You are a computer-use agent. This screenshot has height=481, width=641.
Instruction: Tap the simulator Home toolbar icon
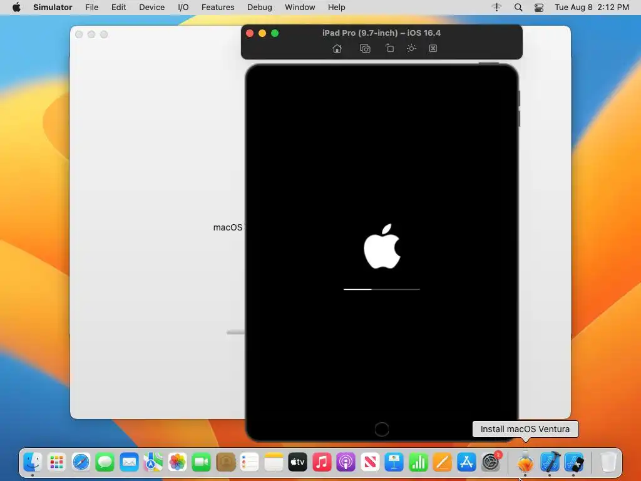337,49
